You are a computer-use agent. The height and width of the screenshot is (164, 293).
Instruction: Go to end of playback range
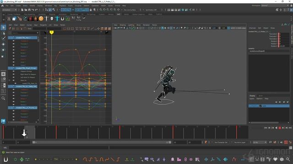(x=290, y=128)
